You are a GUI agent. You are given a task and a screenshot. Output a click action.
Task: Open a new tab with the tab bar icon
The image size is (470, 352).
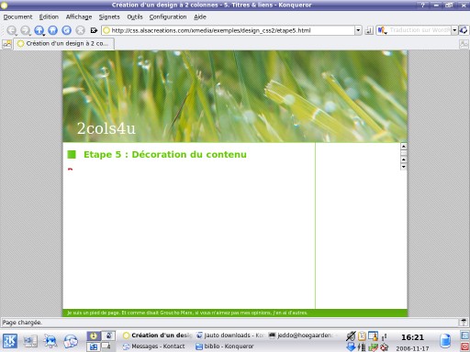click(6, 44)
